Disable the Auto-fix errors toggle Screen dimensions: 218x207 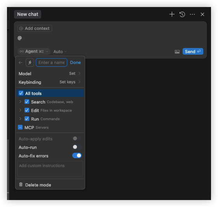(x=77, y=155)
